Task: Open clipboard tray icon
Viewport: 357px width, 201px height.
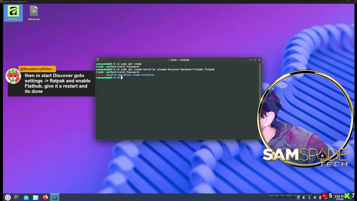Action: [x=298, y=197]
